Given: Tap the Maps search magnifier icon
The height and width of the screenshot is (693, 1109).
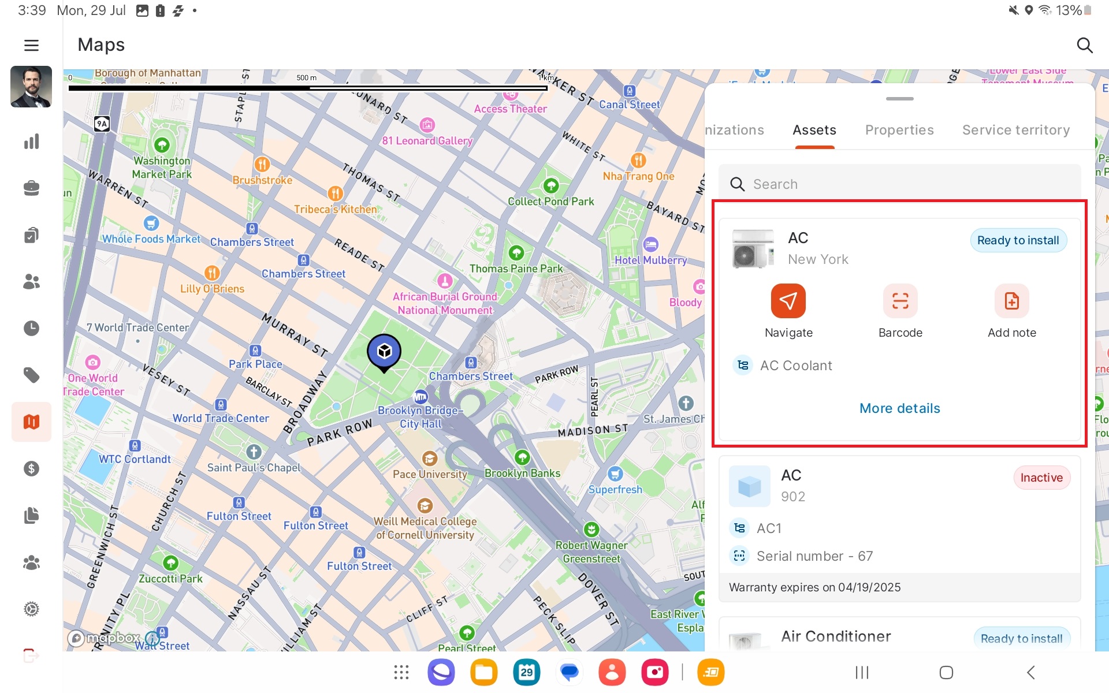Looking at the screenshot, I should tap(1084, 45).
